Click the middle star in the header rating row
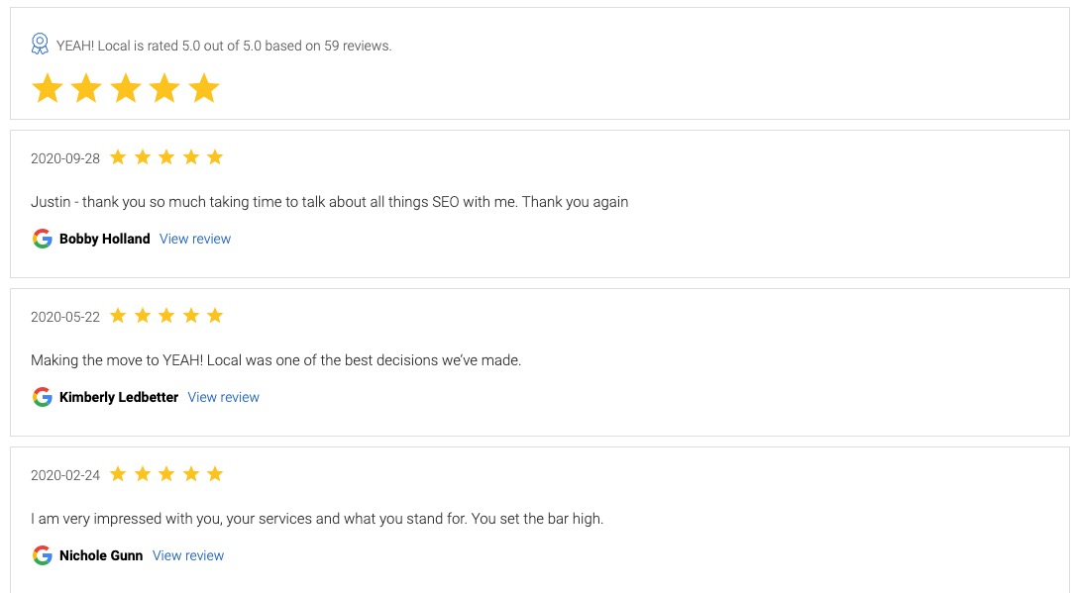This screenshot has width=1073, height=593. [x=125, y=88]
